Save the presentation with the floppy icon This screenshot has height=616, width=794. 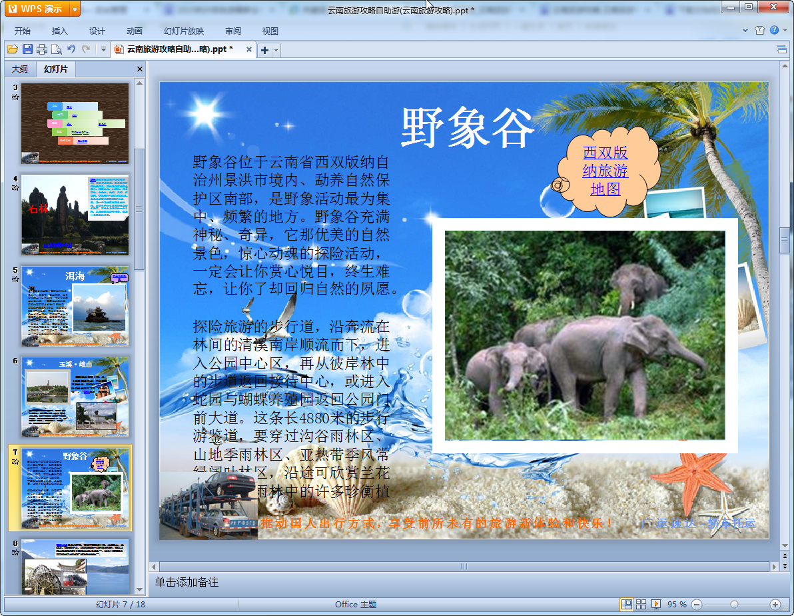point(27,49)
